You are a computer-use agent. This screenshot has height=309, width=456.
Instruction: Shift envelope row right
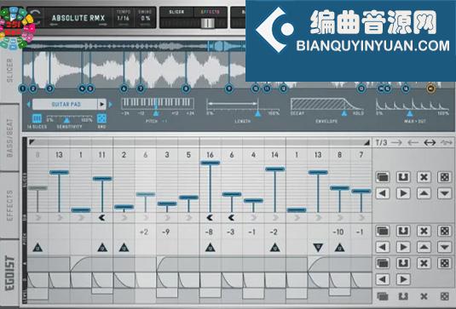[403, 279]
